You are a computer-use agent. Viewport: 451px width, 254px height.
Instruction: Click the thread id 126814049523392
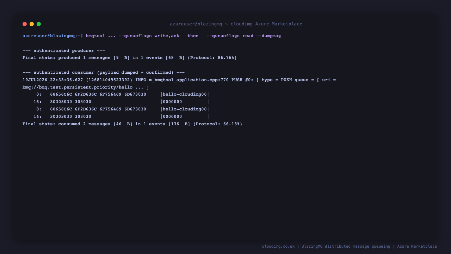(109, 80)
